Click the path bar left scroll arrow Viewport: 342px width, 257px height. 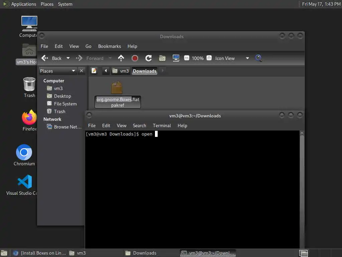[x=106, y=71]
